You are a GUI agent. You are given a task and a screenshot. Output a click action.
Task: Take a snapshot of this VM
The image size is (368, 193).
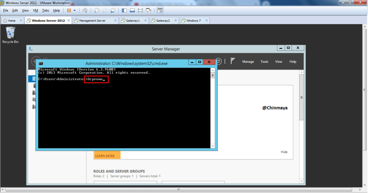click(x=96, y=10)
